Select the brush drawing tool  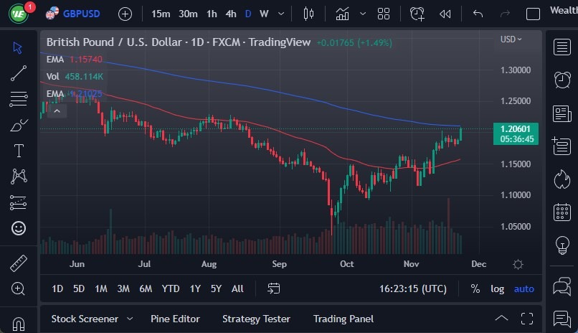[19, 125]
